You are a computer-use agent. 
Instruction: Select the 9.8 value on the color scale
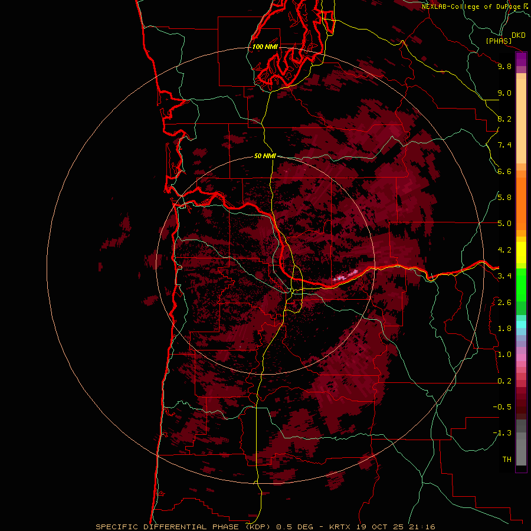point(504,66)
